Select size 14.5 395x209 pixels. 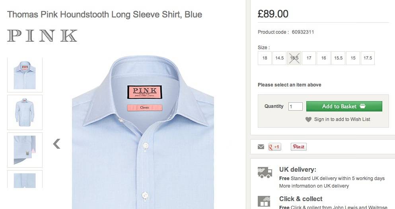tap(280, 58)
